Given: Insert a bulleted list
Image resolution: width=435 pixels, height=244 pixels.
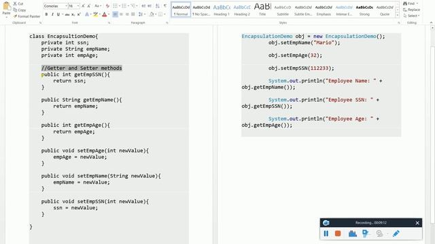Looking at the screenshot, I should pyautogui.click(x=115, y=6).
